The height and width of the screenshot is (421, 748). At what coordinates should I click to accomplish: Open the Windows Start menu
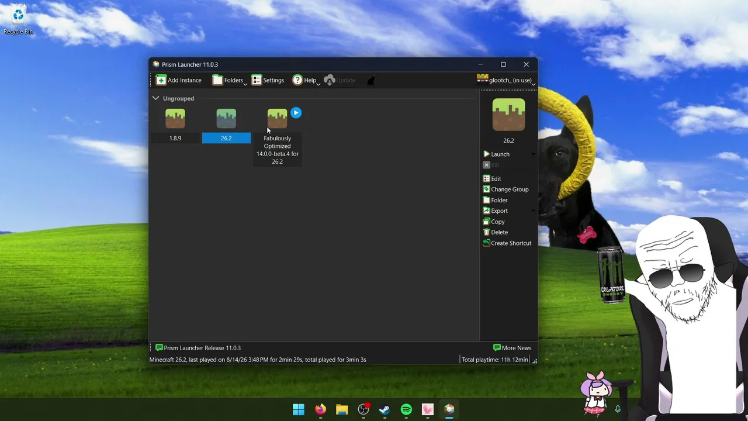299,409
